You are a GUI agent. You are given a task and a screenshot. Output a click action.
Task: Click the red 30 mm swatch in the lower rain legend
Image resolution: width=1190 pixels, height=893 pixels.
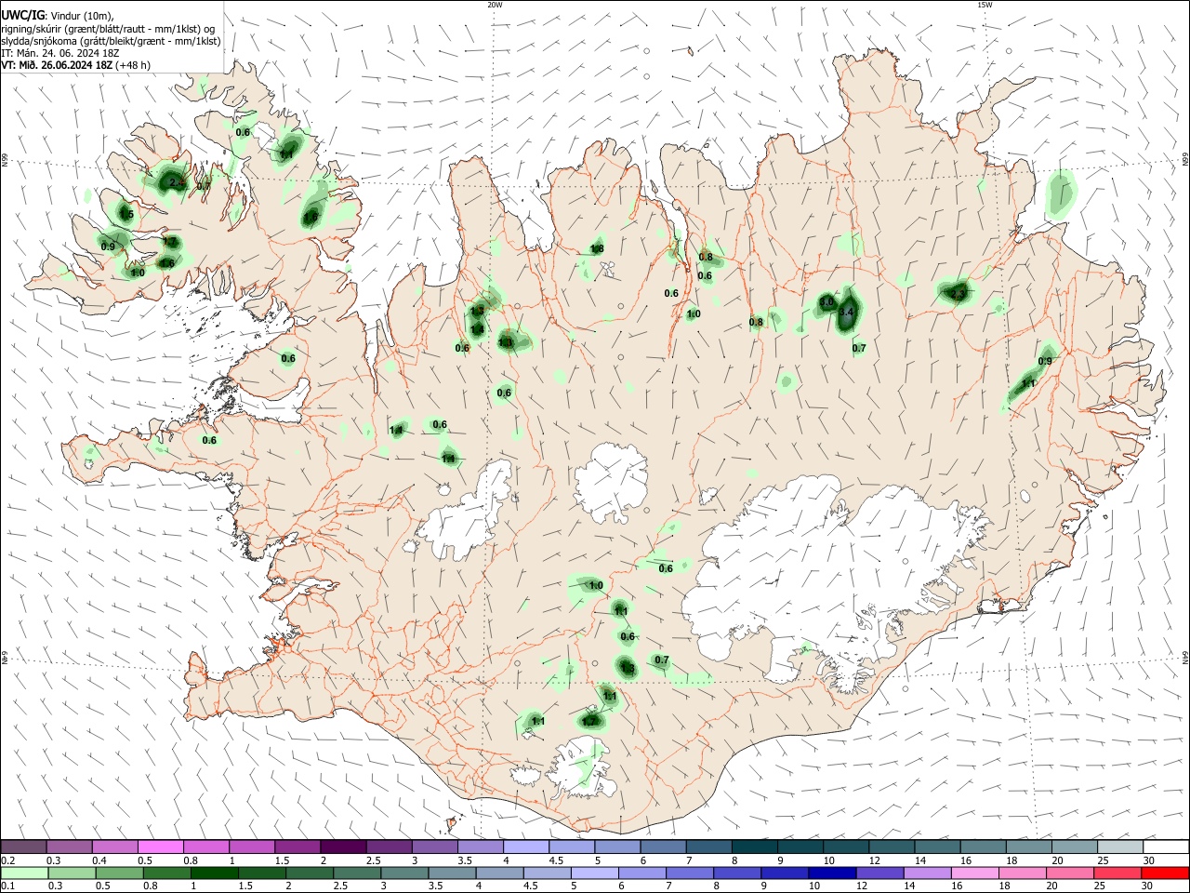click(x=1165, y=873)
